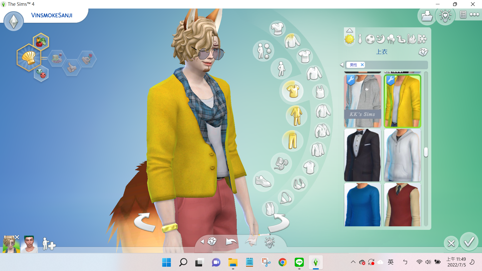Open the three-dot options menu
Image resolution: width=482 pixels, height=271 pixels.
tap(474, 15)
